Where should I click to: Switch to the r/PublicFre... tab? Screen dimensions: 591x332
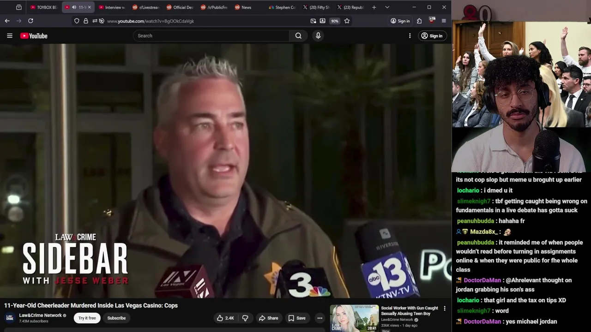(214, 7)
